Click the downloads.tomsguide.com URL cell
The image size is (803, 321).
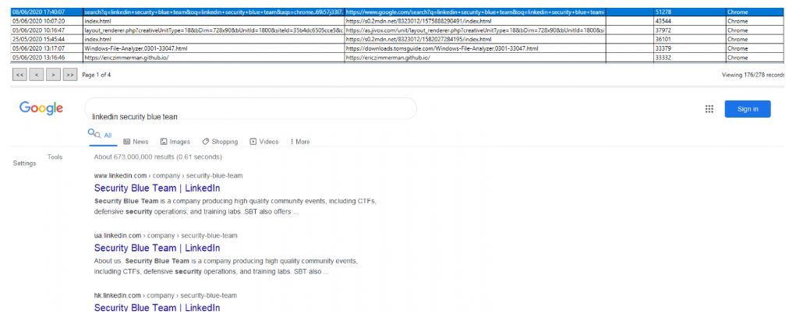[476, 48]
